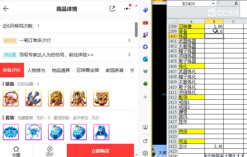Click cell containing 物资

[x=191, y=132]
